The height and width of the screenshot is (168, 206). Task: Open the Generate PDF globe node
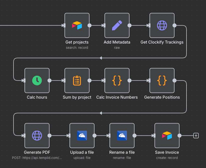click(37, 136)
